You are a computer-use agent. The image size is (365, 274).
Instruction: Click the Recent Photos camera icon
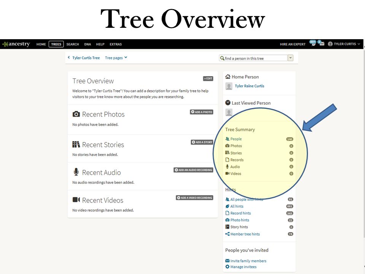[76, 114]
